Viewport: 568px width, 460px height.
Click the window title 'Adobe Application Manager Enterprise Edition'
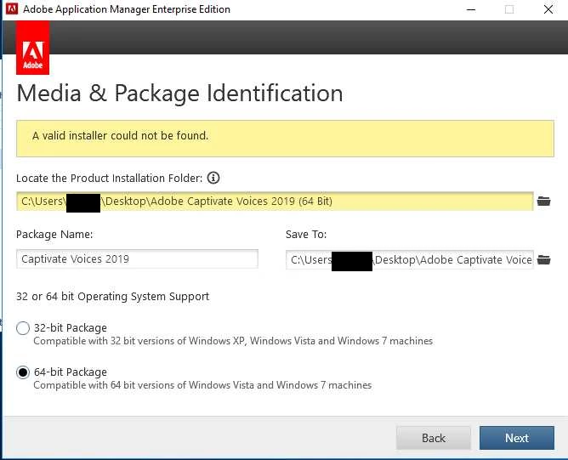click(127, 9)
